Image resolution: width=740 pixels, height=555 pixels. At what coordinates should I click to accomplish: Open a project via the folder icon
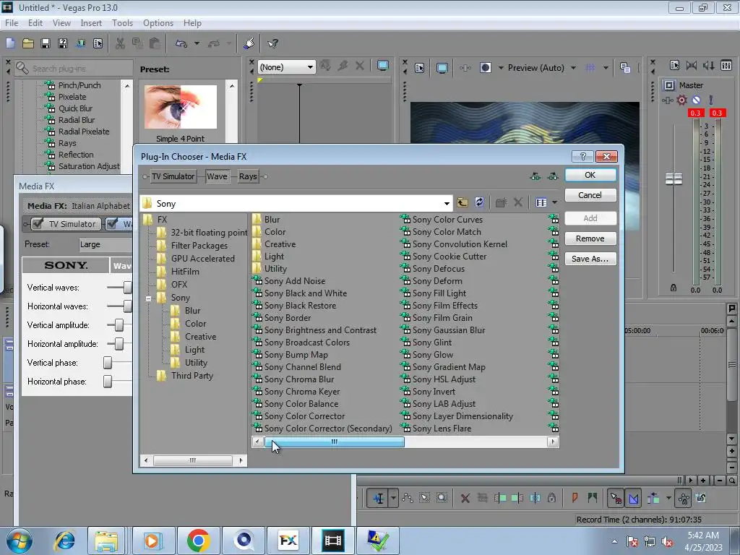point(28,43)
